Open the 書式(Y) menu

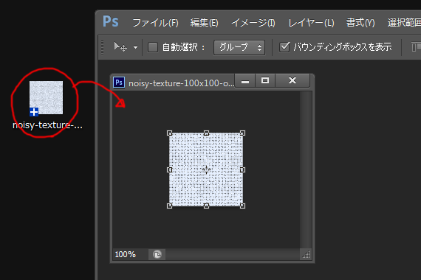360,23
